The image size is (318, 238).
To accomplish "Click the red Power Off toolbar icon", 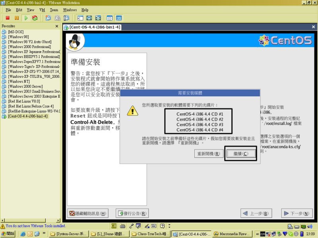I will (x=8, y=18).
